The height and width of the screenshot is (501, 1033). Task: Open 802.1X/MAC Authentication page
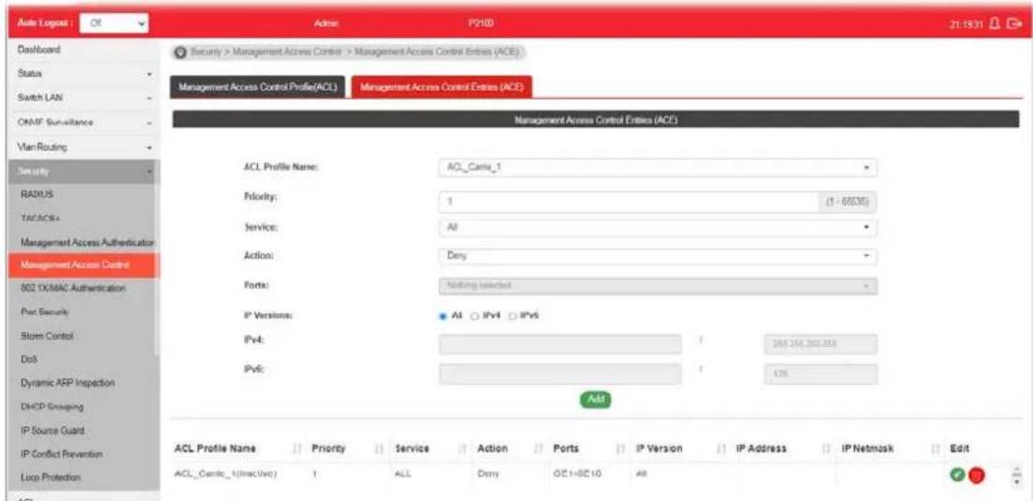(73, 288)
